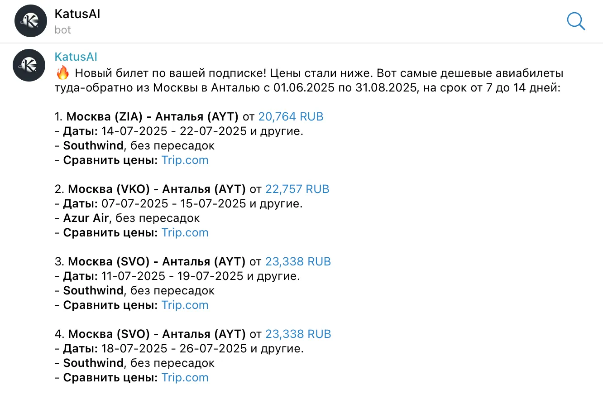
Task: Open the 20,764 RUB price link
Action: pyautogui.click(x=291, y=117)
